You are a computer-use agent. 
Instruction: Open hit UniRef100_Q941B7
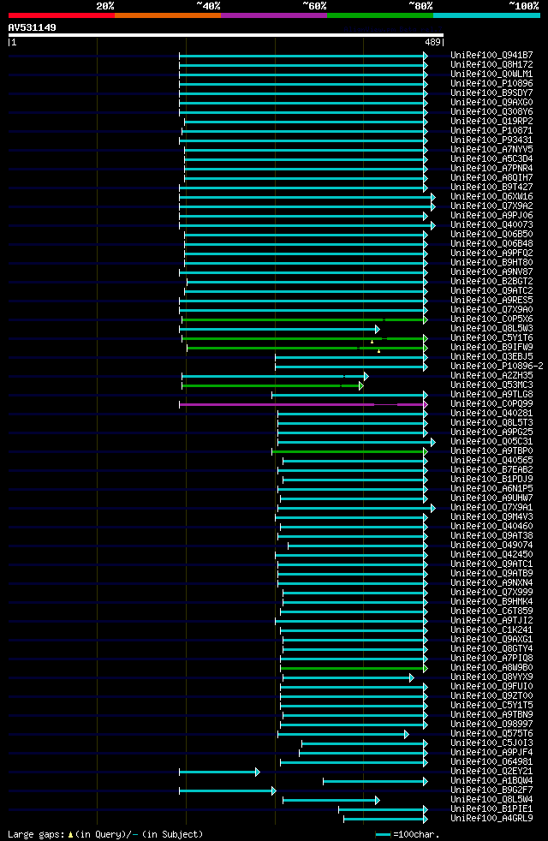491,56
